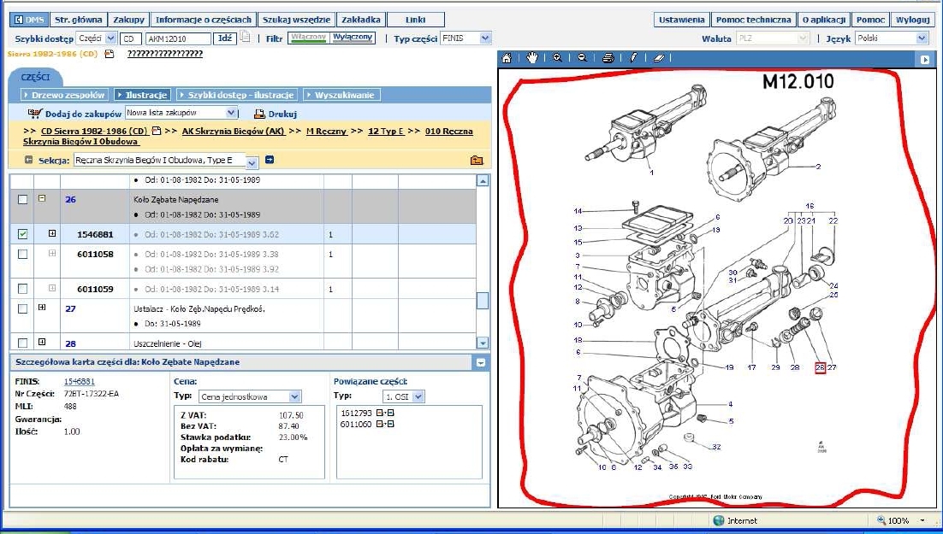Collapse row 26 Koło Zębate Napędzane
The width and height of the screenshot is (943, 534).
(42, 198)
